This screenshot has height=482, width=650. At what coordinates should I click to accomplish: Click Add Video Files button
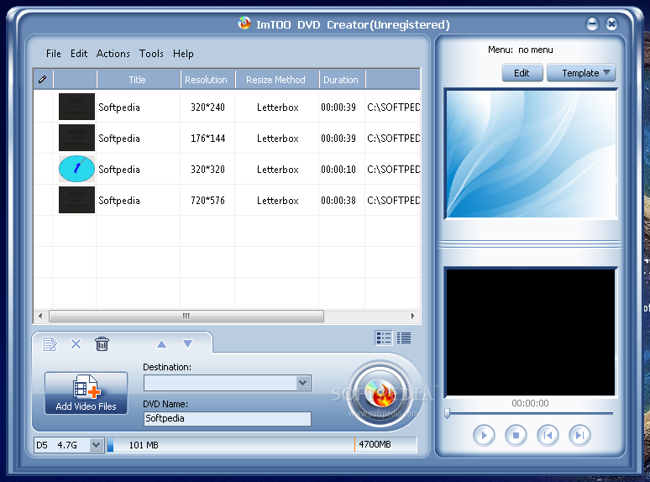coord(86,393)
